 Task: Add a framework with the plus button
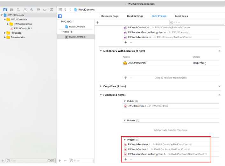126,78
